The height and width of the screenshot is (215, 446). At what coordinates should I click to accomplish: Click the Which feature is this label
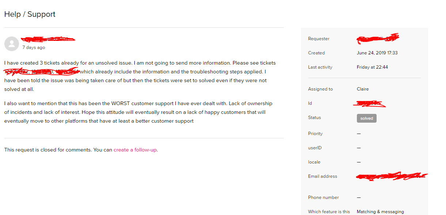(x=329, y=212)
